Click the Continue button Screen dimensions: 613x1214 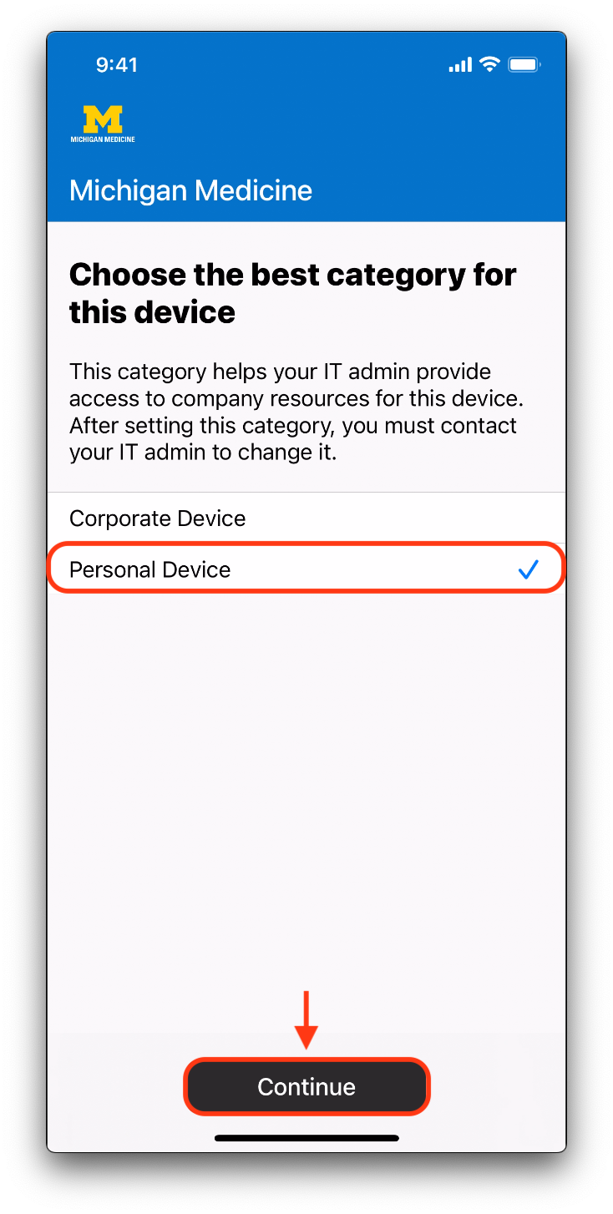click(306, 1086)
